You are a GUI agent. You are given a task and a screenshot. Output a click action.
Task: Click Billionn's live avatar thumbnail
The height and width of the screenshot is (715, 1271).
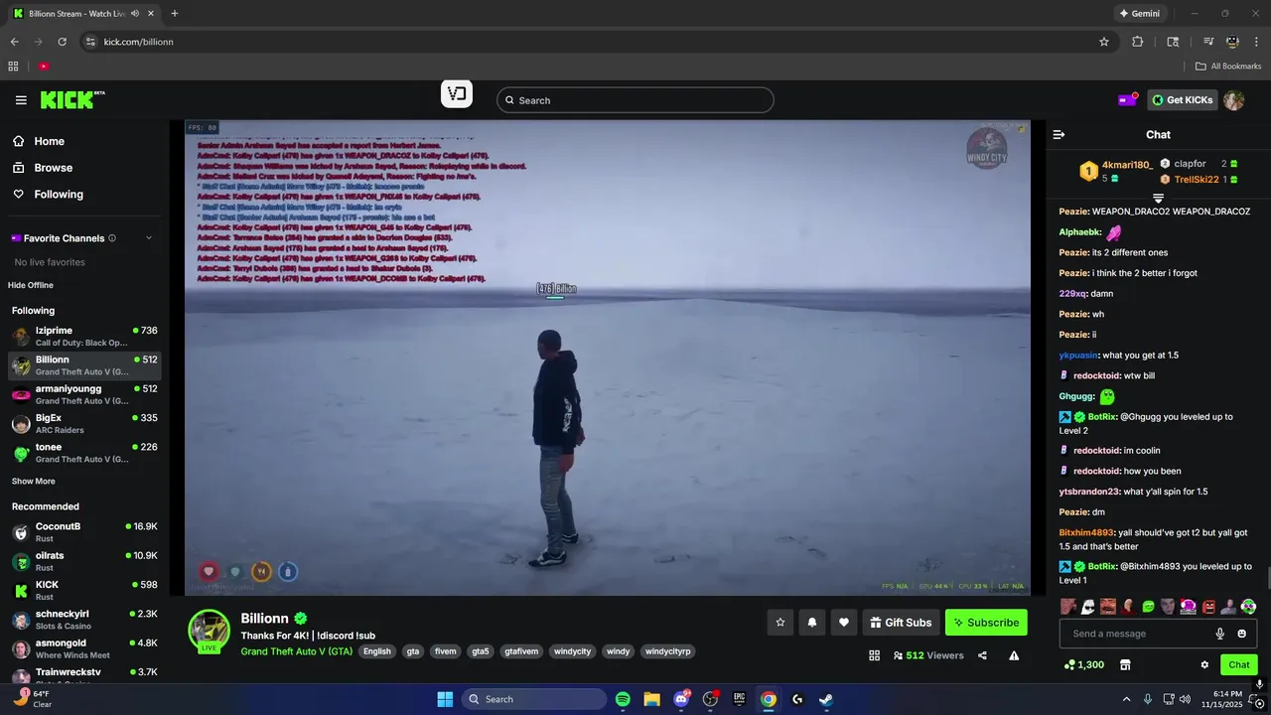tap(210, 631)
